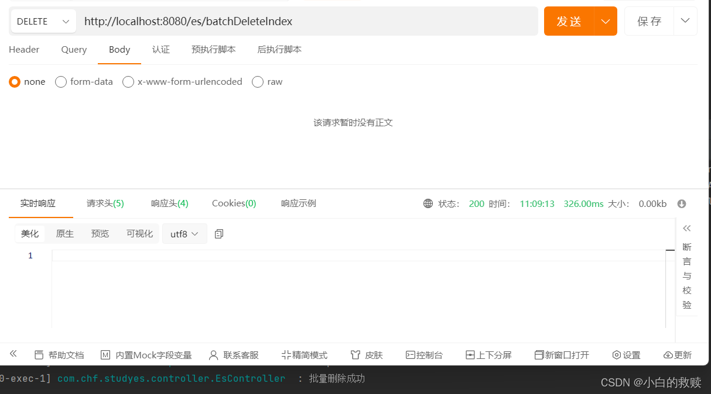Select the form-data radio button
Image resolution: width=711 pixels, height=394 pixels.
coord(61,82)
